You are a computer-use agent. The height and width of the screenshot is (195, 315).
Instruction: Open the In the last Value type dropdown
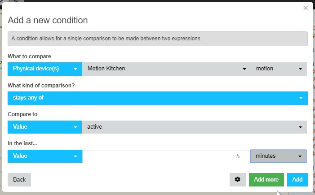(x=45, y=156)
